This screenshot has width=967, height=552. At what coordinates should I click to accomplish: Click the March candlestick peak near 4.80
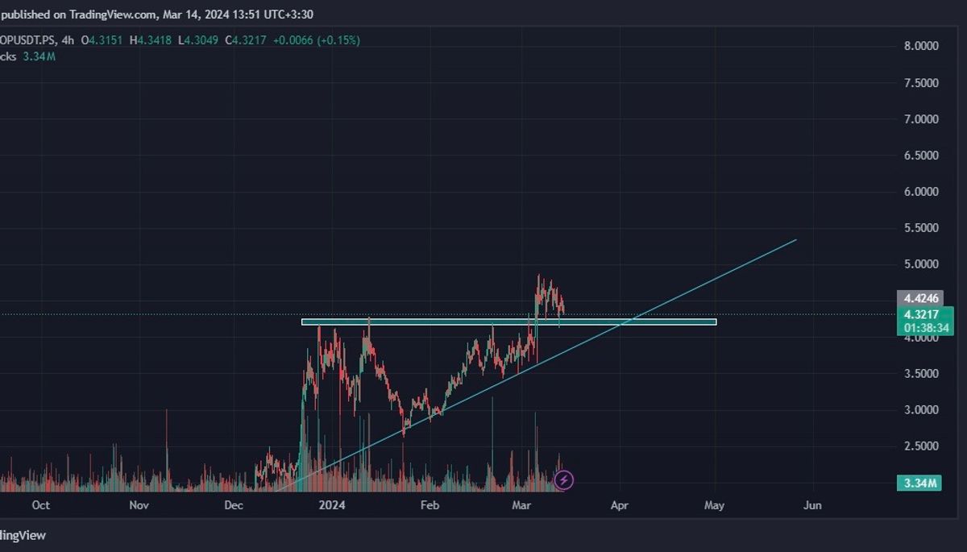click(538, 279)
